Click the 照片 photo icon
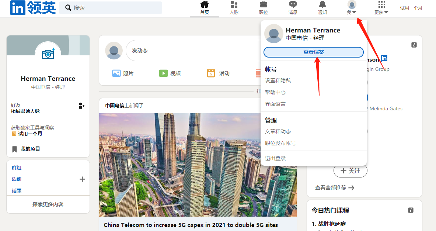Viewport: 436px width, 231px height. pos(116,73)
